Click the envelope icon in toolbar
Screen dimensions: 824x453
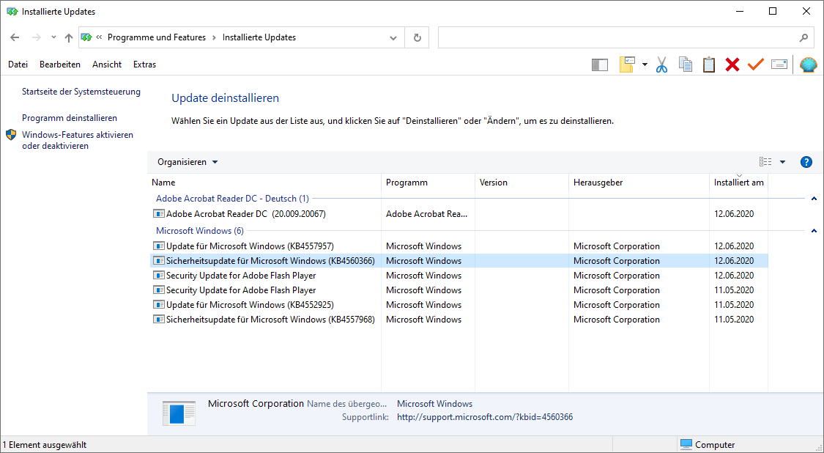(779, 65)
